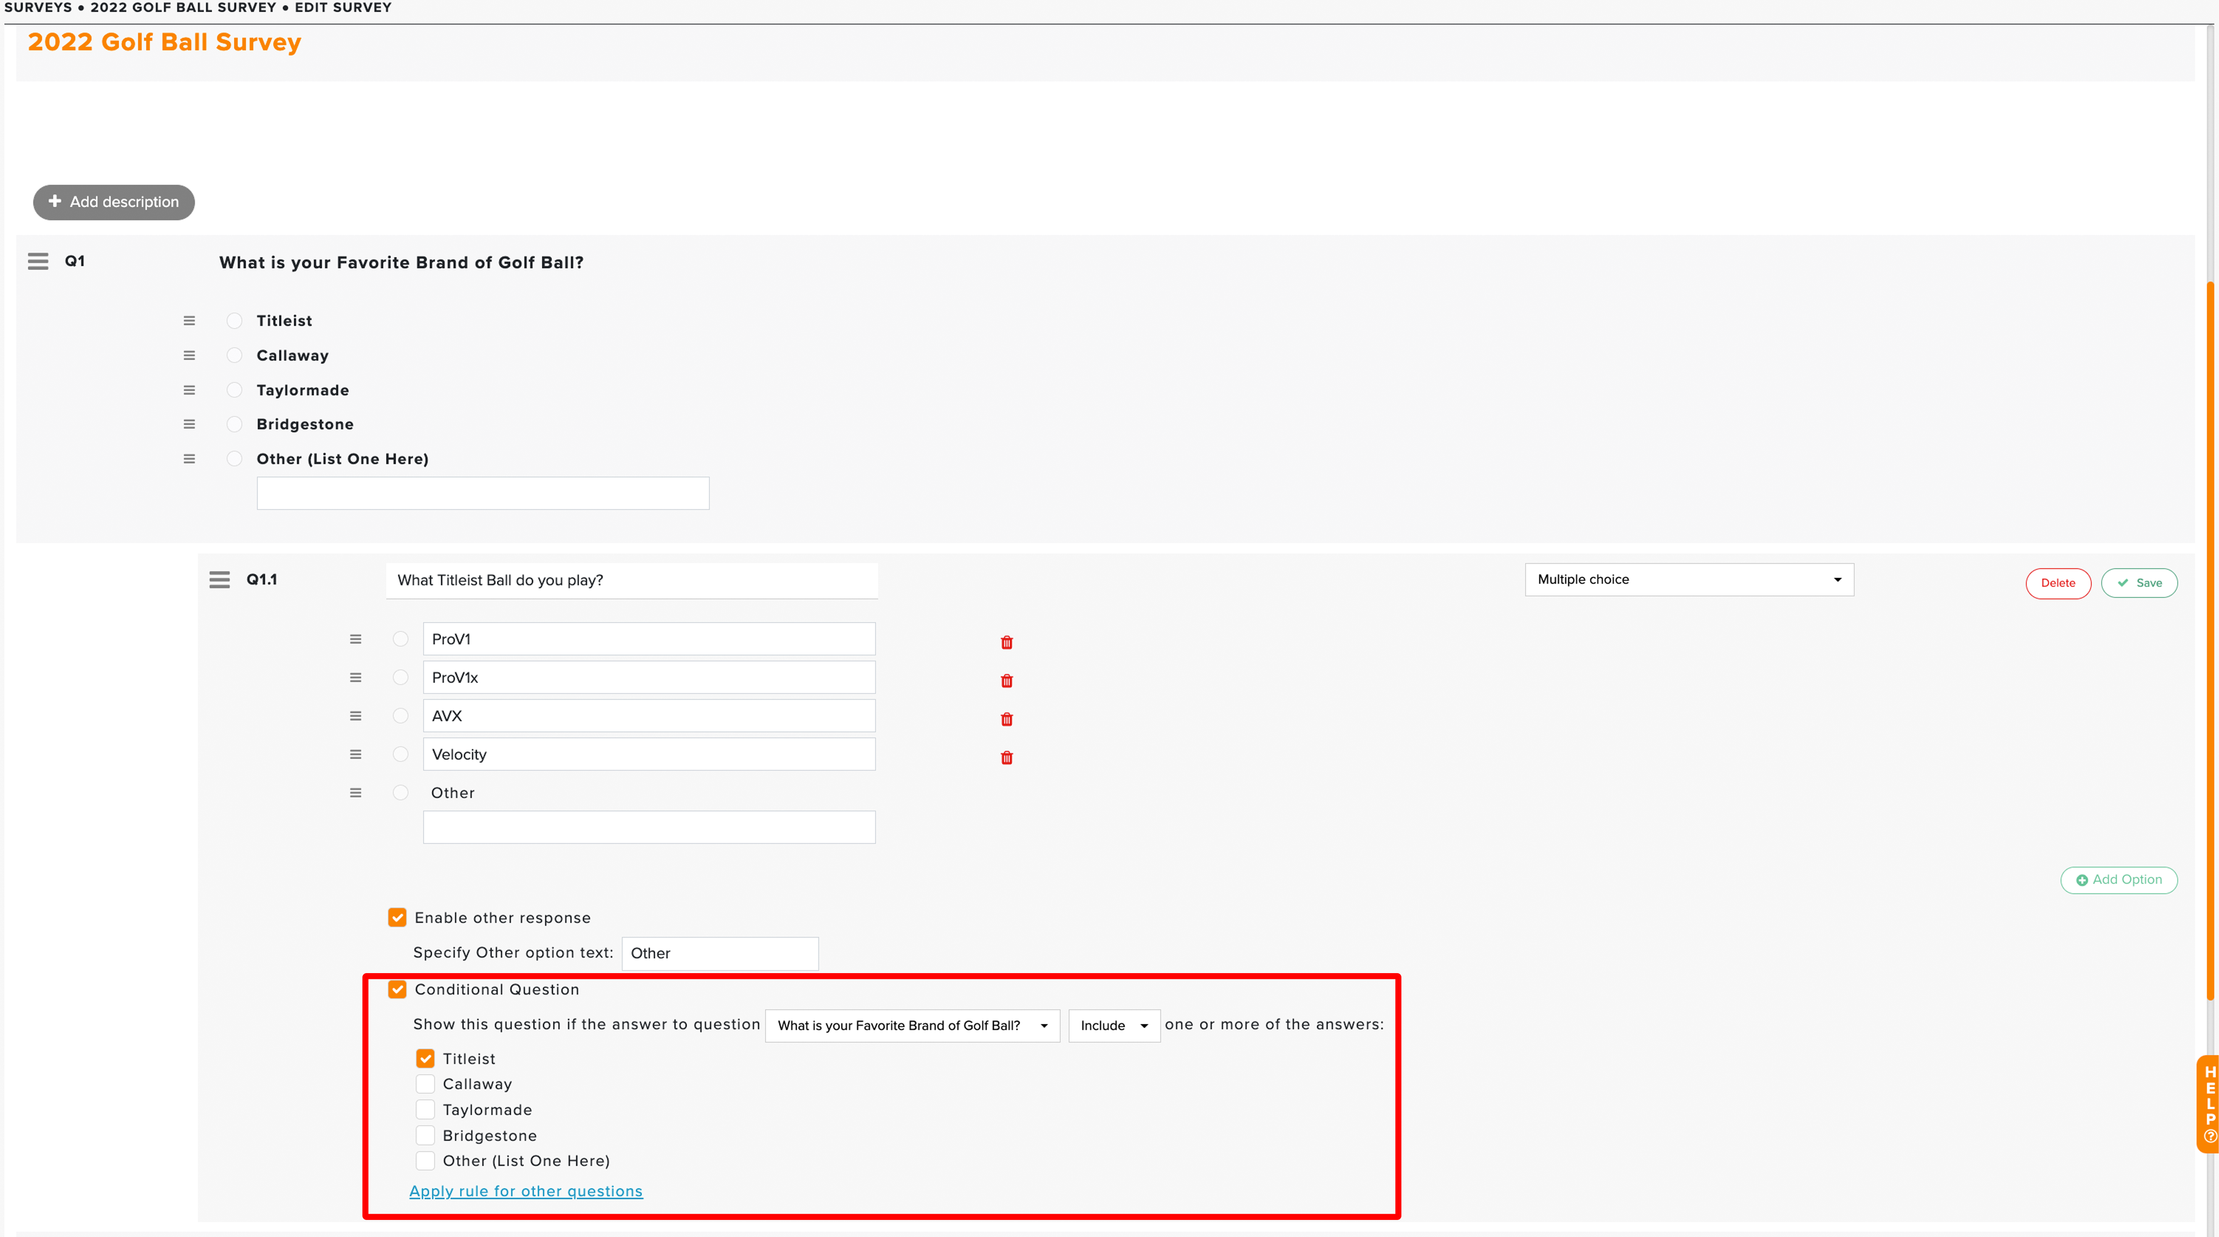Select the Other radio button in Q1.1

click(x=401, y=792)
